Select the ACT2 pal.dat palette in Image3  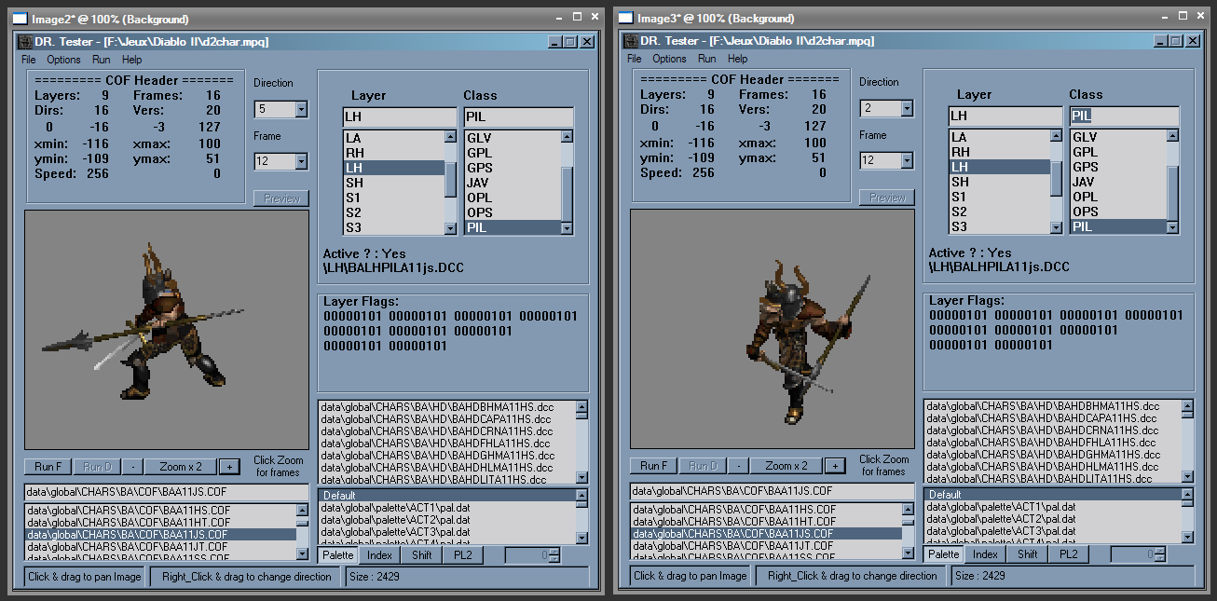[x=1053, y=519]
